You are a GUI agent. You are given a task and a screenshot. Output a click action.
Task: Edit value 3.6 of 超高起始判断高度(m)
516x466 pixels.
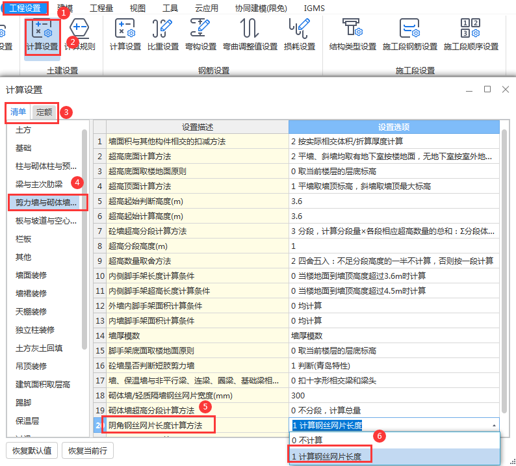point(394,201)
